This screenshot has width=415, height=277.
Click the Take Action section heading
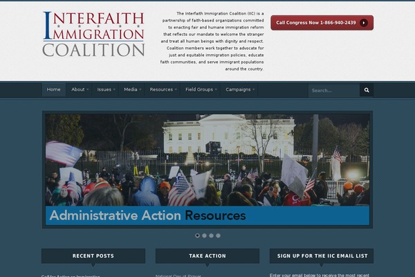pos(207,256)
